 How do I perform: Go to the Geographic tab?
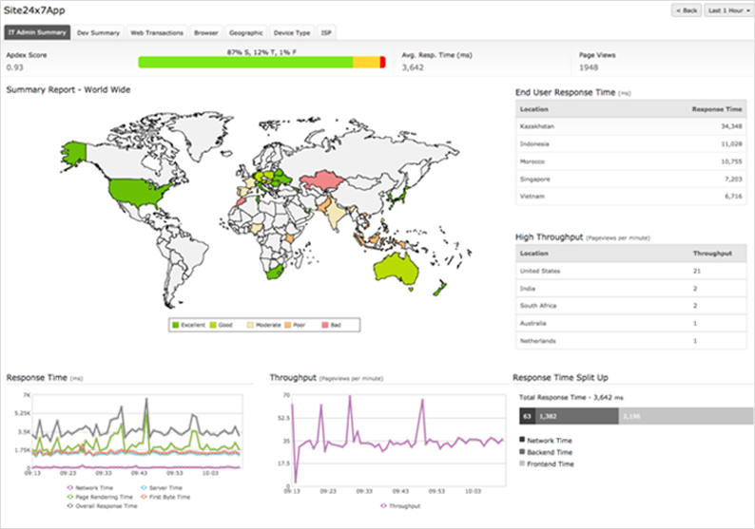click(x=246, y=32)
